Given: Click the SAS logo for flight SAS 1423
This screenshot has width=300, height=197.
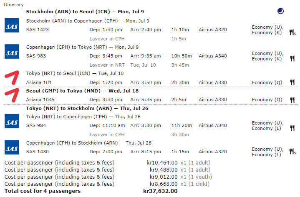Looking at the screenshot, I should 12,25.
